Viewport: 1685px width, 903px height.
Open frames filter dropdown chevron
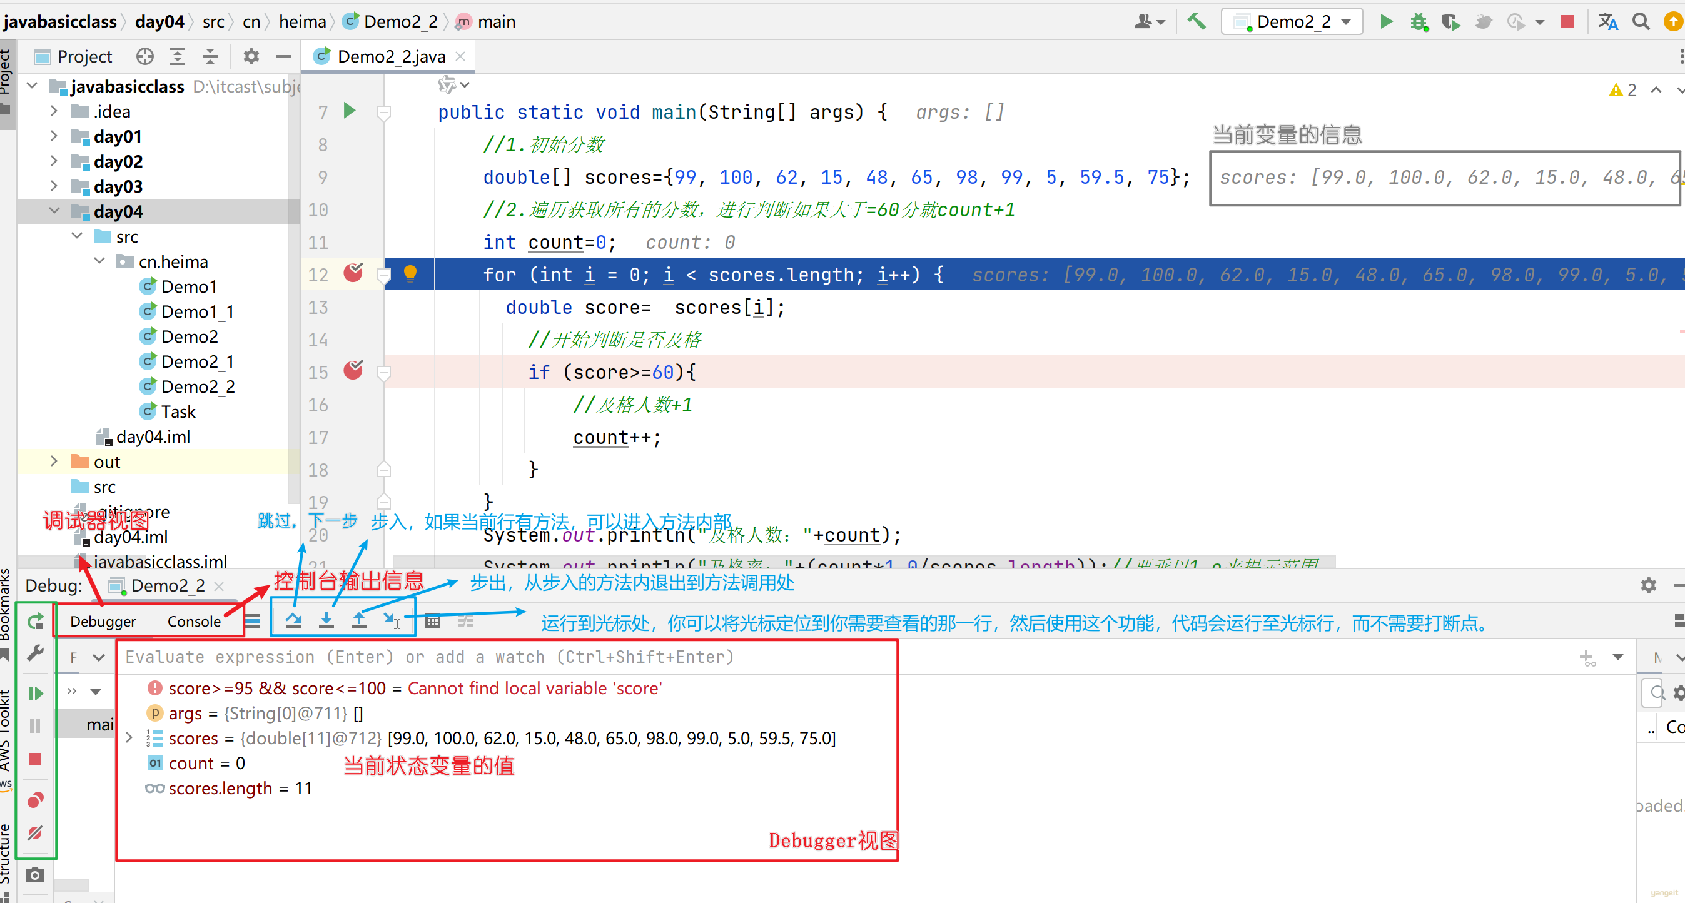(98, 657)
